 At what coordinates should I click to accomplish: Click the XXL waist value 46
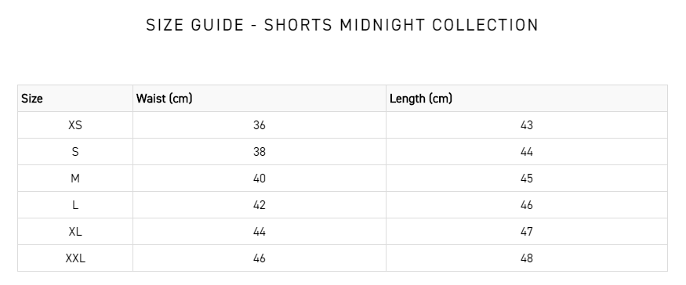[260, 258]
